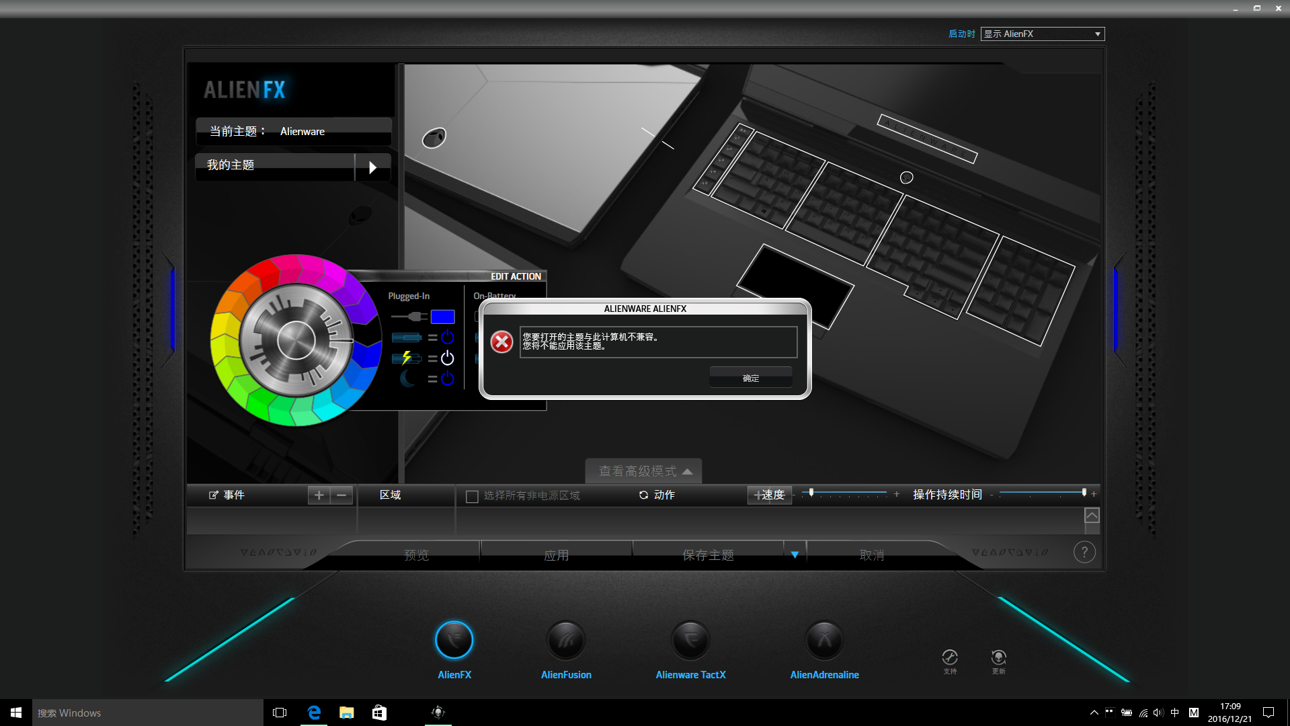Image resolution: width=1290 pixels, height=726 pixels.
Task: Toggle 选择所有非电源区域 checkbox
Action: (x=472, y=497)
